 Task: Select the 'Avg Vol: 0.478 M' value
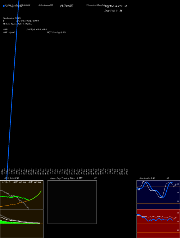(x=116, y=6)
